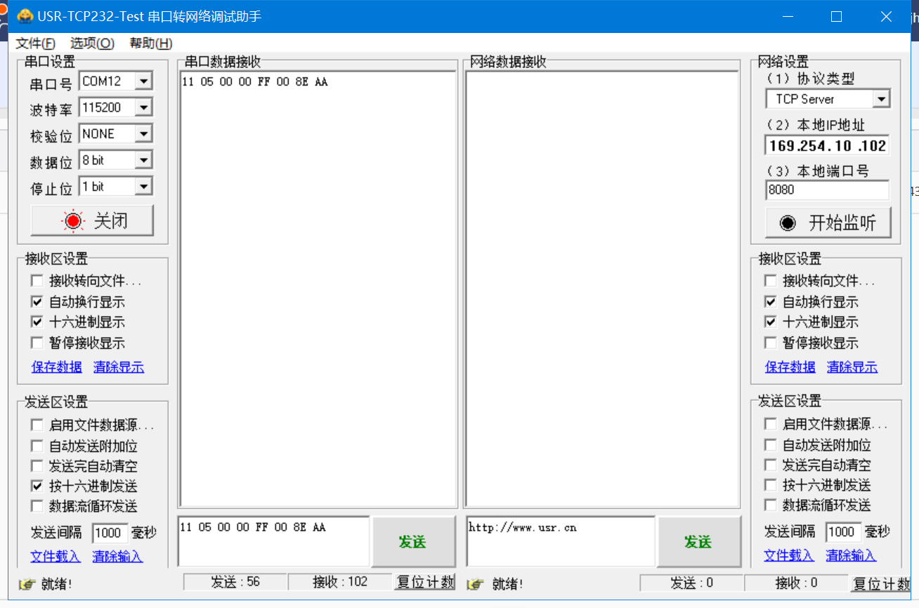This screenshot has width=919, height=608.
Task: Enable 启用文件数据源 in network send settings
Action: pyautogui.click(x=771, y=424)
